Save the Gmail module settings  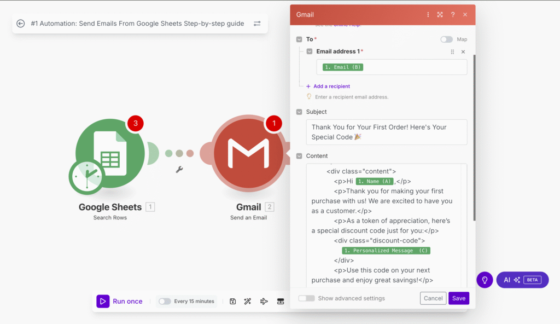tap(459, 298)
